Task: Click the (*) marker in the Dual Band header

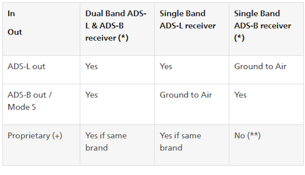Action: click(122, 38)
